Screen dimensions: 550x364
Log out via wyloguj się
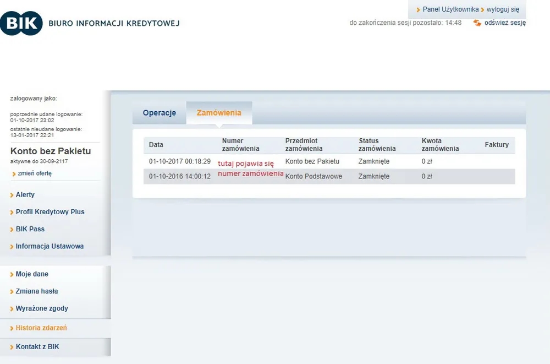point(503,10)
